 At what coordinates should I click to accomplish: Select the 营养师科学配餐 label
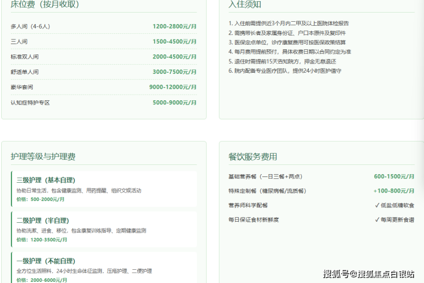tap(248, 206)
